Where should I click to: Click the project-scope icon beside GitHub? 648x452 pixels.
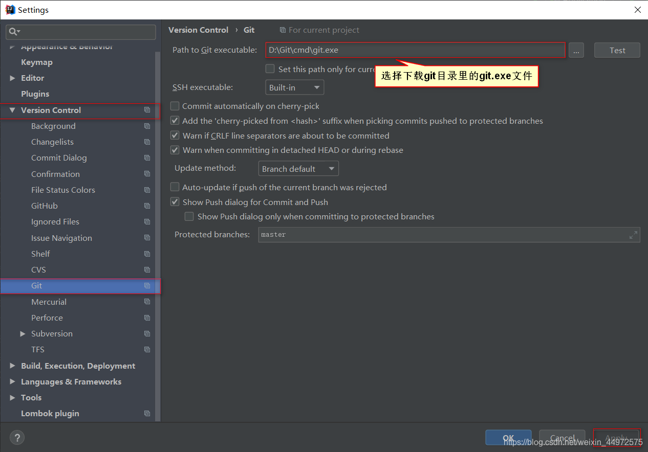147,206
